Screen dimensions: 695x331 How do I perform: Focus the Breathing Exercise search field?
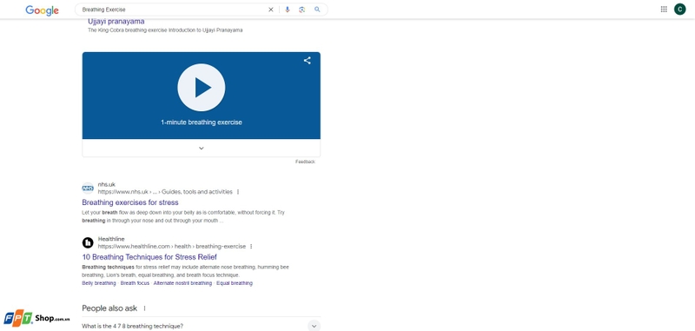pyautogui.click(x=173, y=10)
